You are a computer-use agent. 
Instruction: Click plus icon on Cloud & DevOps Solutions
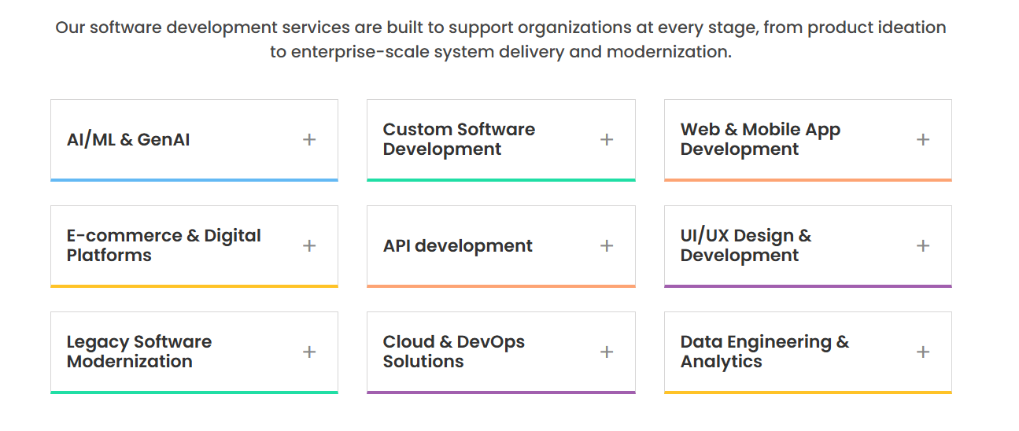607,352
